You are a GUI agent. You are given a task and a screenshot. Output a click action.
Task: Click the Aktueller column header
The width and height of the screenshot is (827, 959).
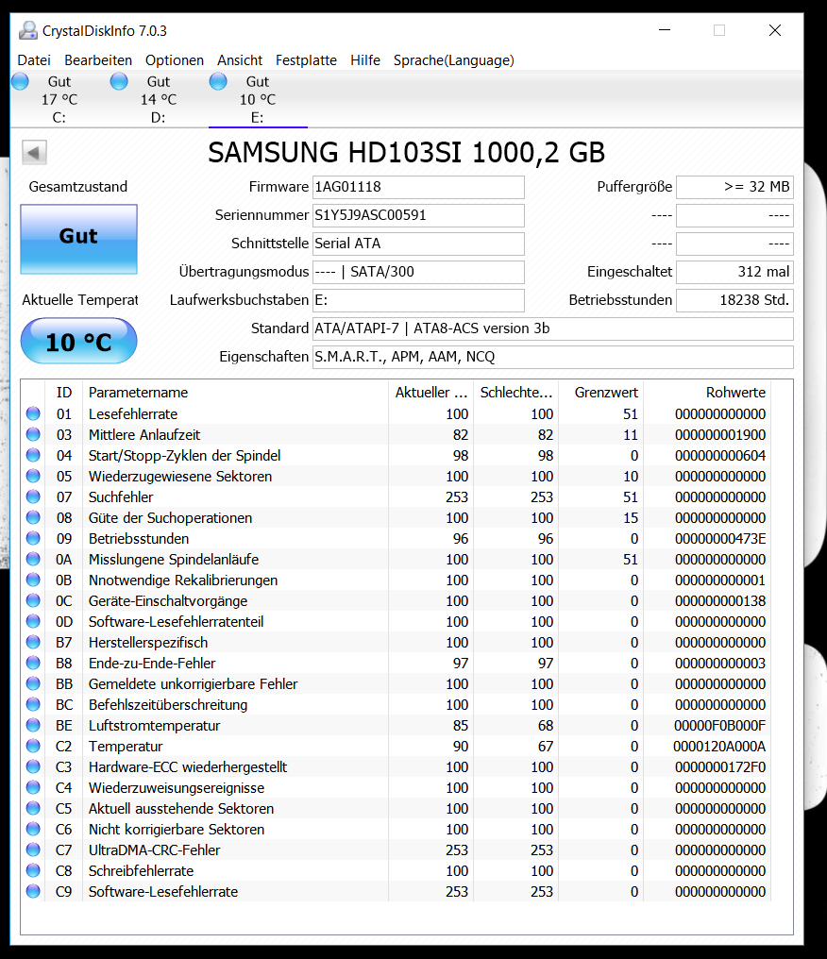click(x=430, y=392)
